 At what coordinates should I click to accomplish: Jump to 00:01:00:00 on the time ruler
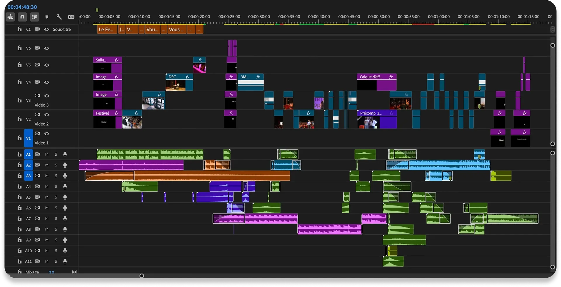click(x=439, y=17)
